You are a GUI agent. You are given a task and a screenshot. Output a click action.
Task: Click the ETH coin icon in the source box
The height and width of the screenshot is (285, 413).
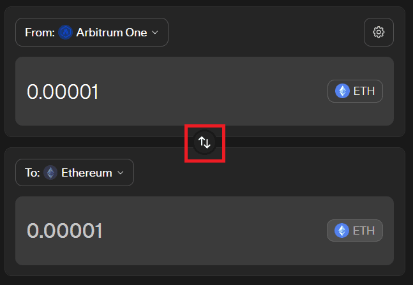tap(343, 91)
